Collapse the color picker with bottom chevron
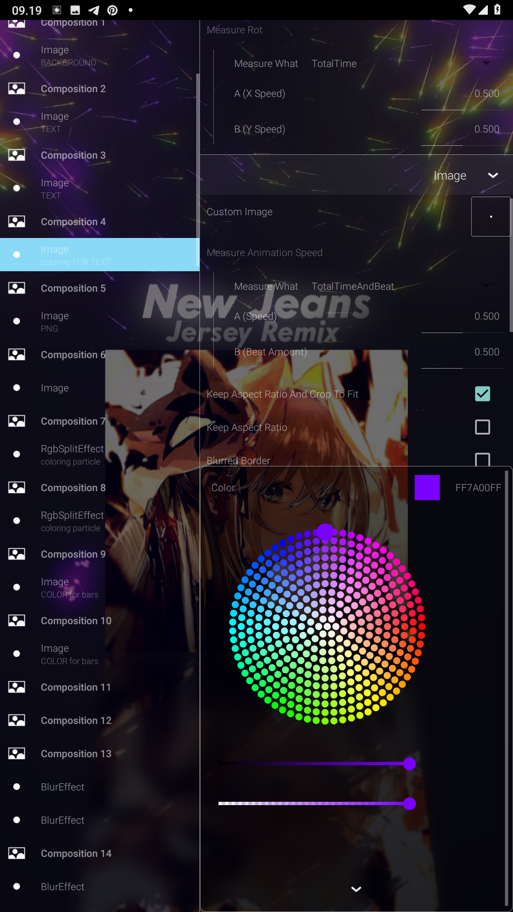The width and height of the screenshot is (513, 912). (x=356, y=889)
